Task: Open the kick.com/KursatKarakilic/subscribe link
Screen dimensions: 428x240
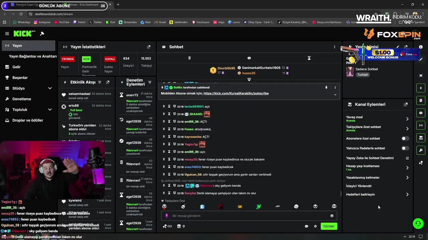Action: coord(236,93)
